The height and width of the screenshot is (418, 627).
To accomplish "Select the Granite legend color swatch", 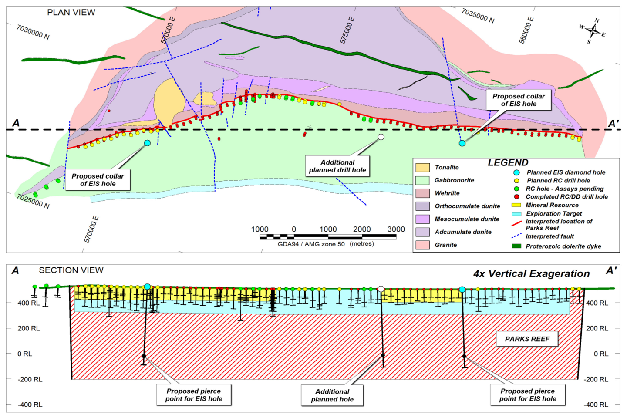I will coord(422,245).
